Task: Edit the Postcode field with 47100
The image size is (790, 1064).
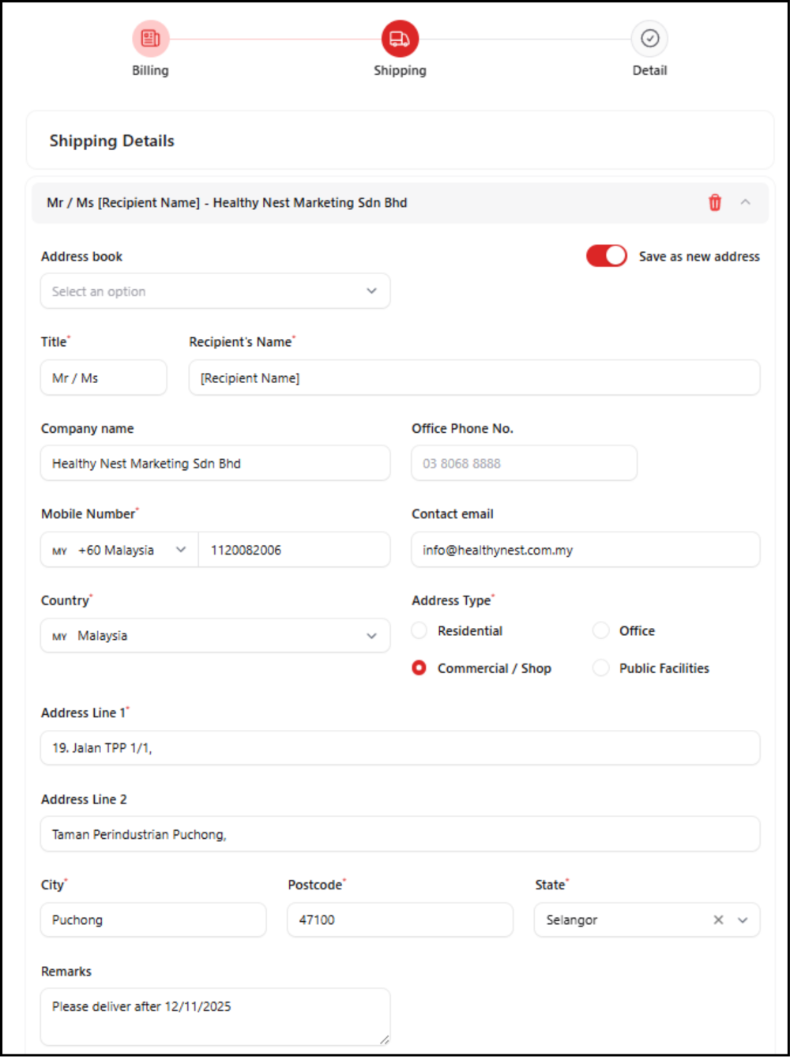Action: (x=401, y=919)
